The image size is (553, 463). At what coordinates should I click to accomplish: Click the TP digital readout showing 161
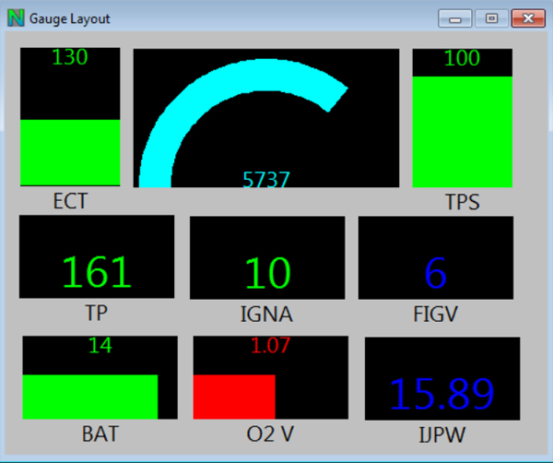97,257
